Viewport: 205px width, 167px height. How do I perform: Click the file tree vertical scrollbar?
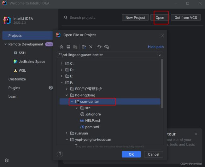pyautogui.click(x=162, y=84)
